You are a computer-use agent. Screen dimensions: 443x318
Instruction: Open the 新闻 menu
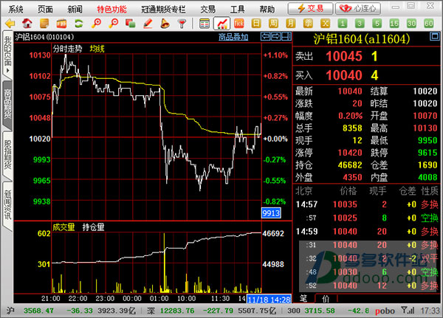tap(75, 10)
